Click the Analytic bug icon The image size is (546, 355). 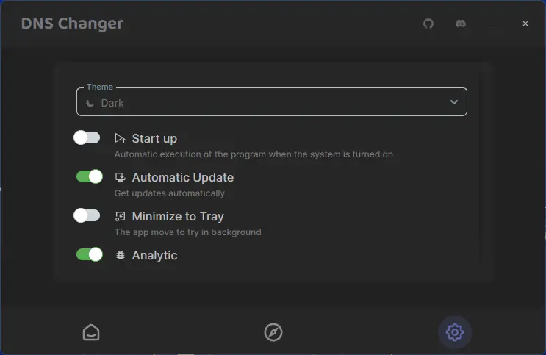121,255
